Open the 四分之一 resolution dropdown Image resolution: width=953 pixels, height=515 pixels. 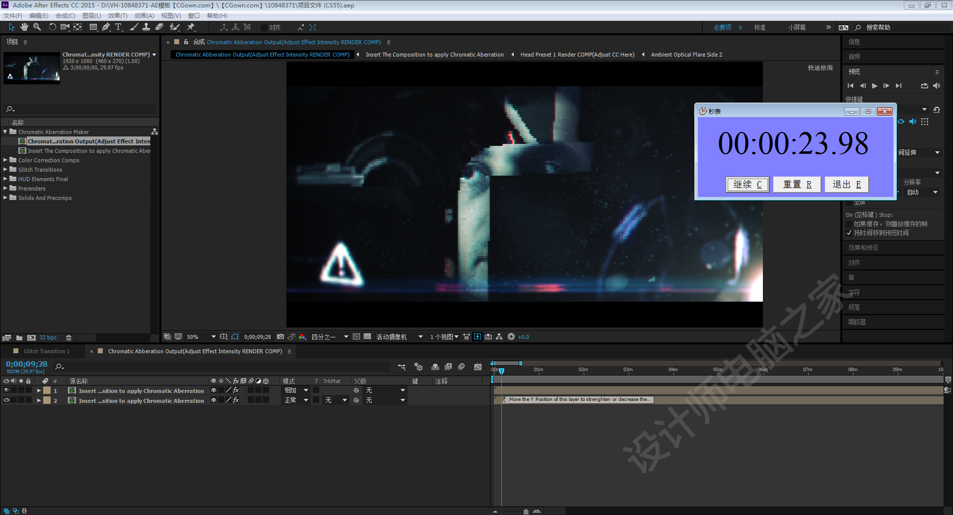pyautogui.click(x=330, y=337)
